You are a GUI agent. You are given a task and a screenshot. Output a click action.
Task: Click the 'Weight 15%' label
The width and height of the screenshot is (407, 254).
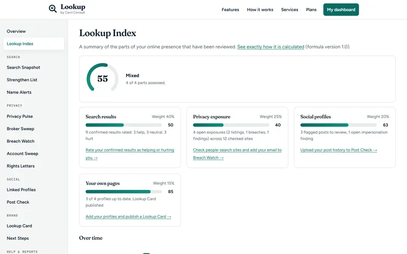coord(163,183)
